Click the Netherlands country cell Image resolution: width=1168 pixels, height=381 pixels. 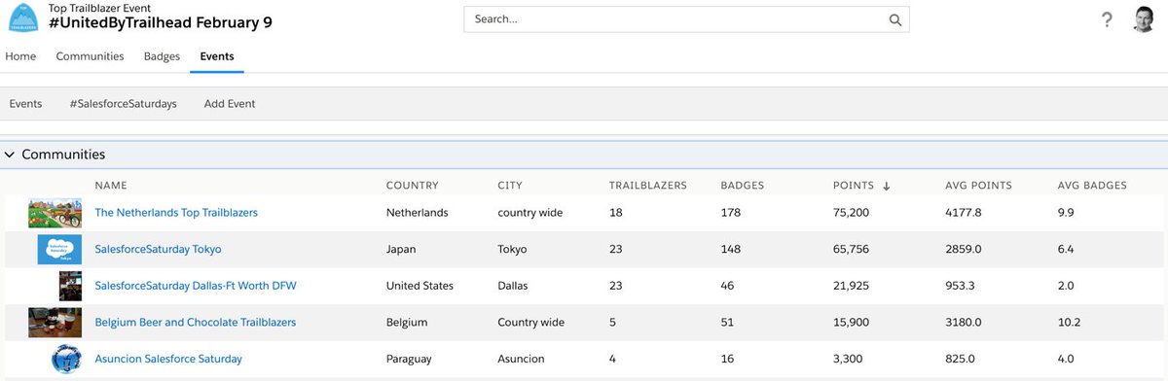[418, 212]
